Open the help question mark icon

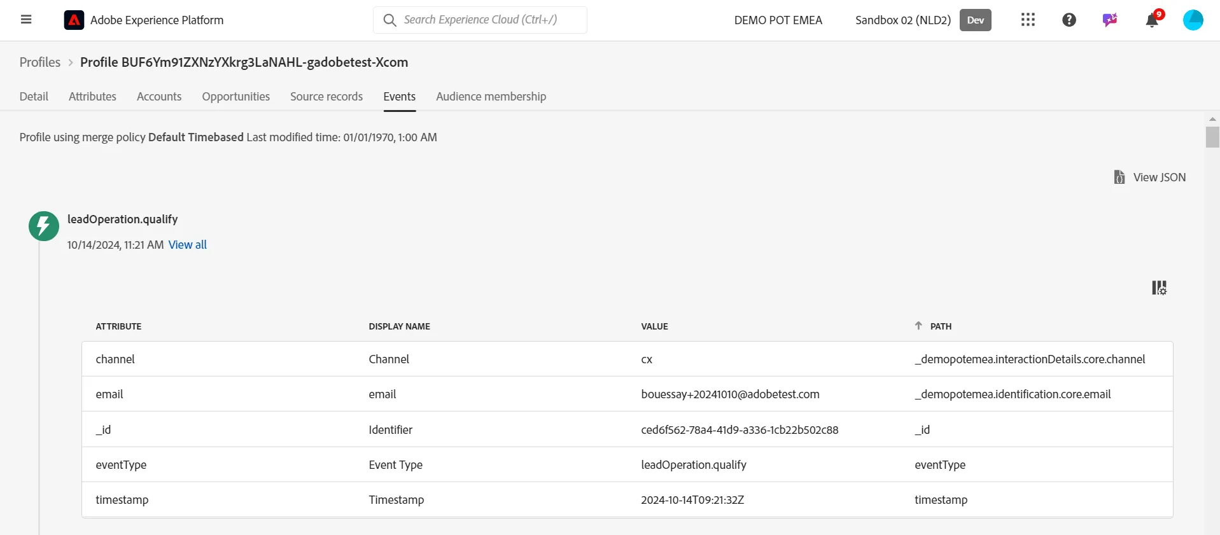pos(1069,20)
